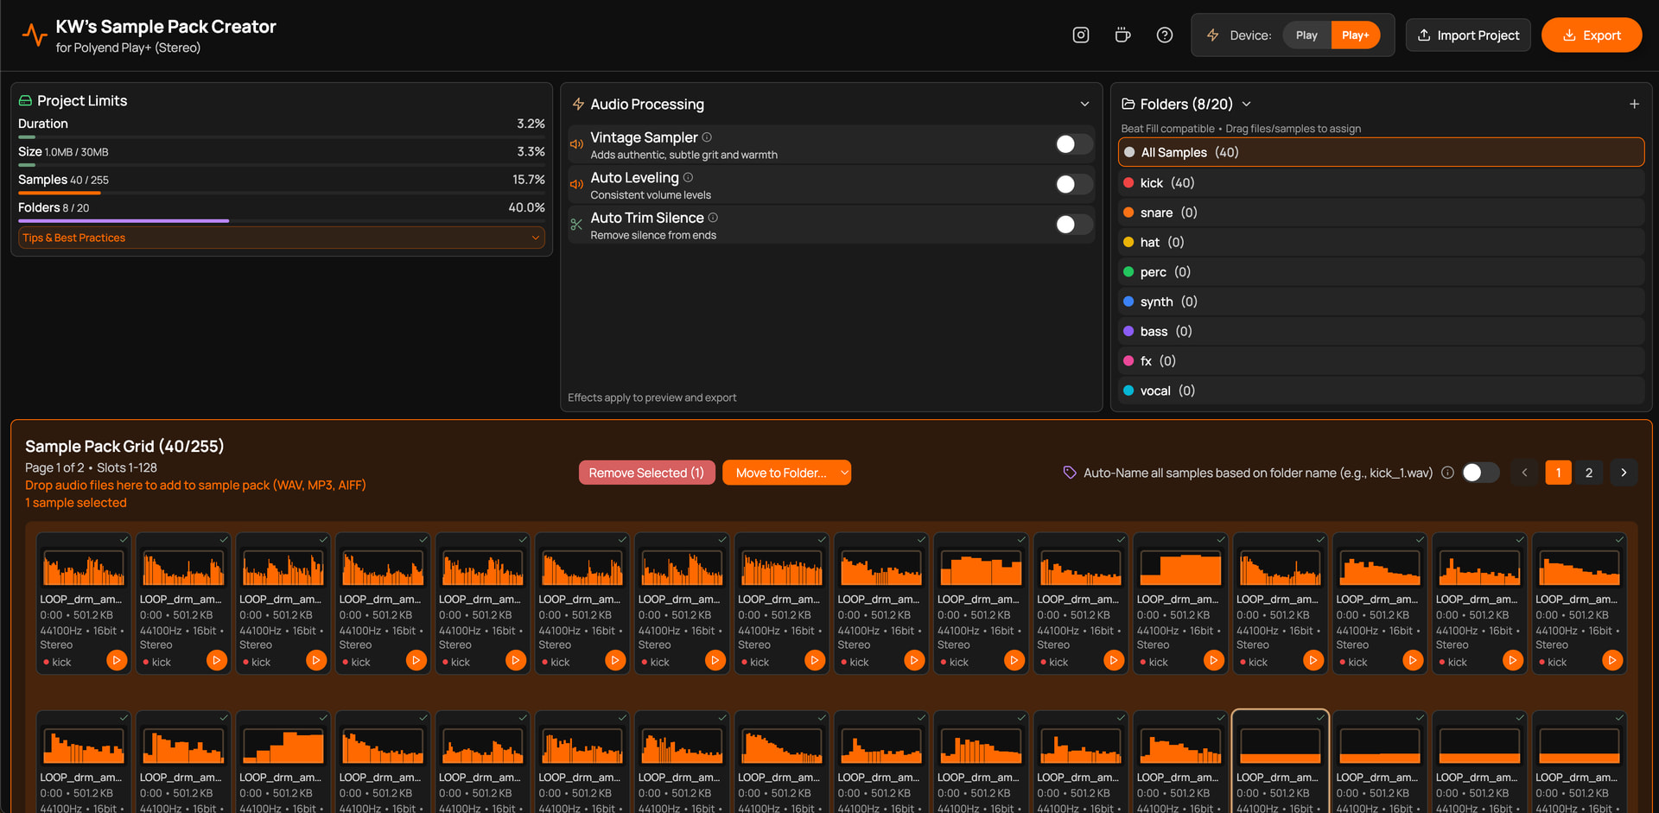
Task: Click the purple bass folder color dot
Action: [1128, 331]
